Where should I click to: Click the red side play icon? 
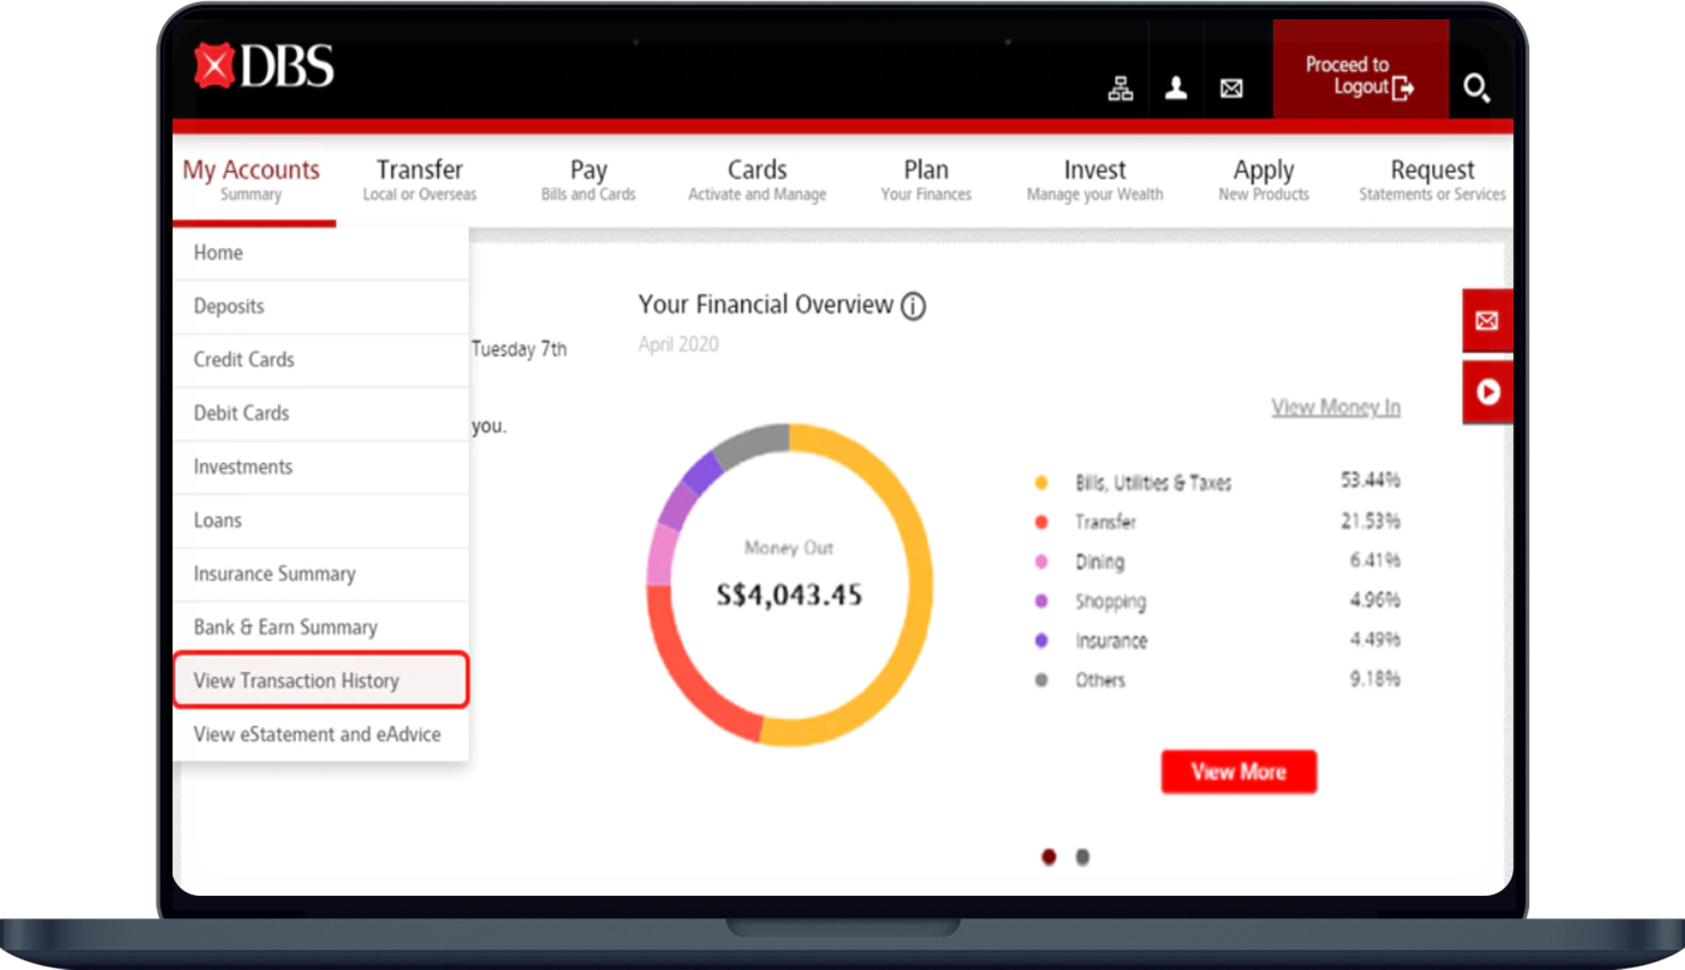[x=1487, y=392]
